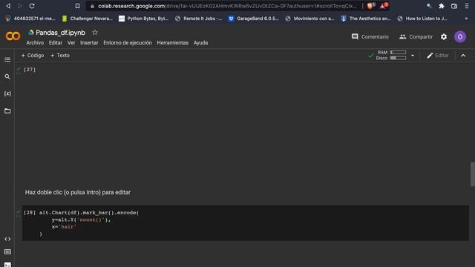Open the Editar menu
The image size is (475, 267).
(x=56, y=43)
